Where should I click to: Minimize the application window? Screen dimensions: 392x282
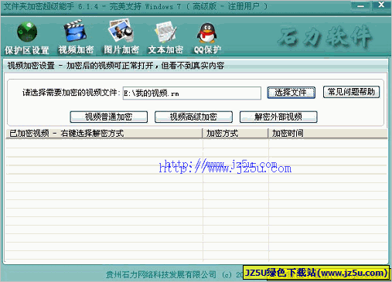(x=361, y=5)
